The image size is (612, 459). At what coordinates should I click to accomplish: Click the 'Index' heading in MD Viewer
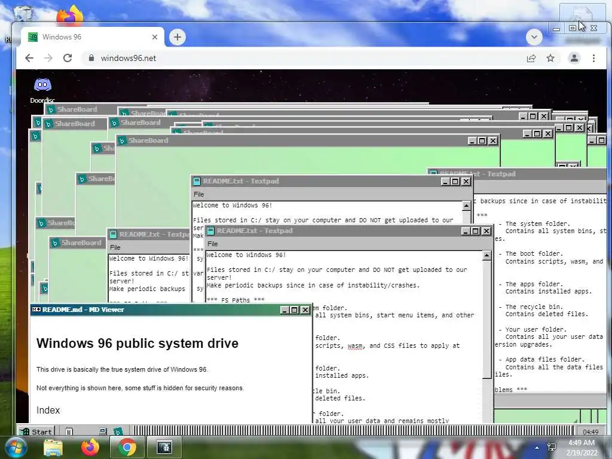pos(48,410)
